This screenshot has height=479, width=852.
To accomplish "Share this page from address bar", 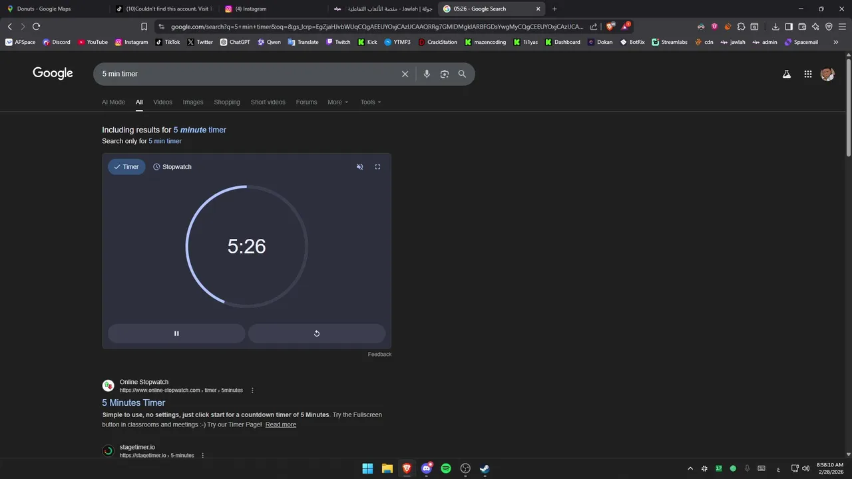I will [594, 27].
